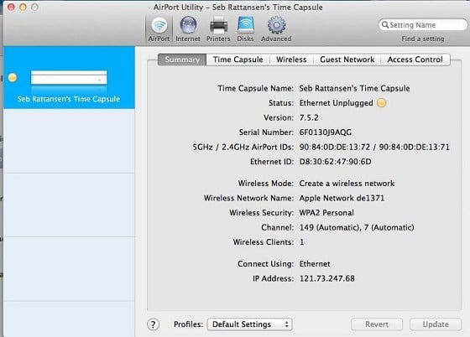Click the Find a setting label
The width and height of the screenshot is (470, 337).
[423, 39]
